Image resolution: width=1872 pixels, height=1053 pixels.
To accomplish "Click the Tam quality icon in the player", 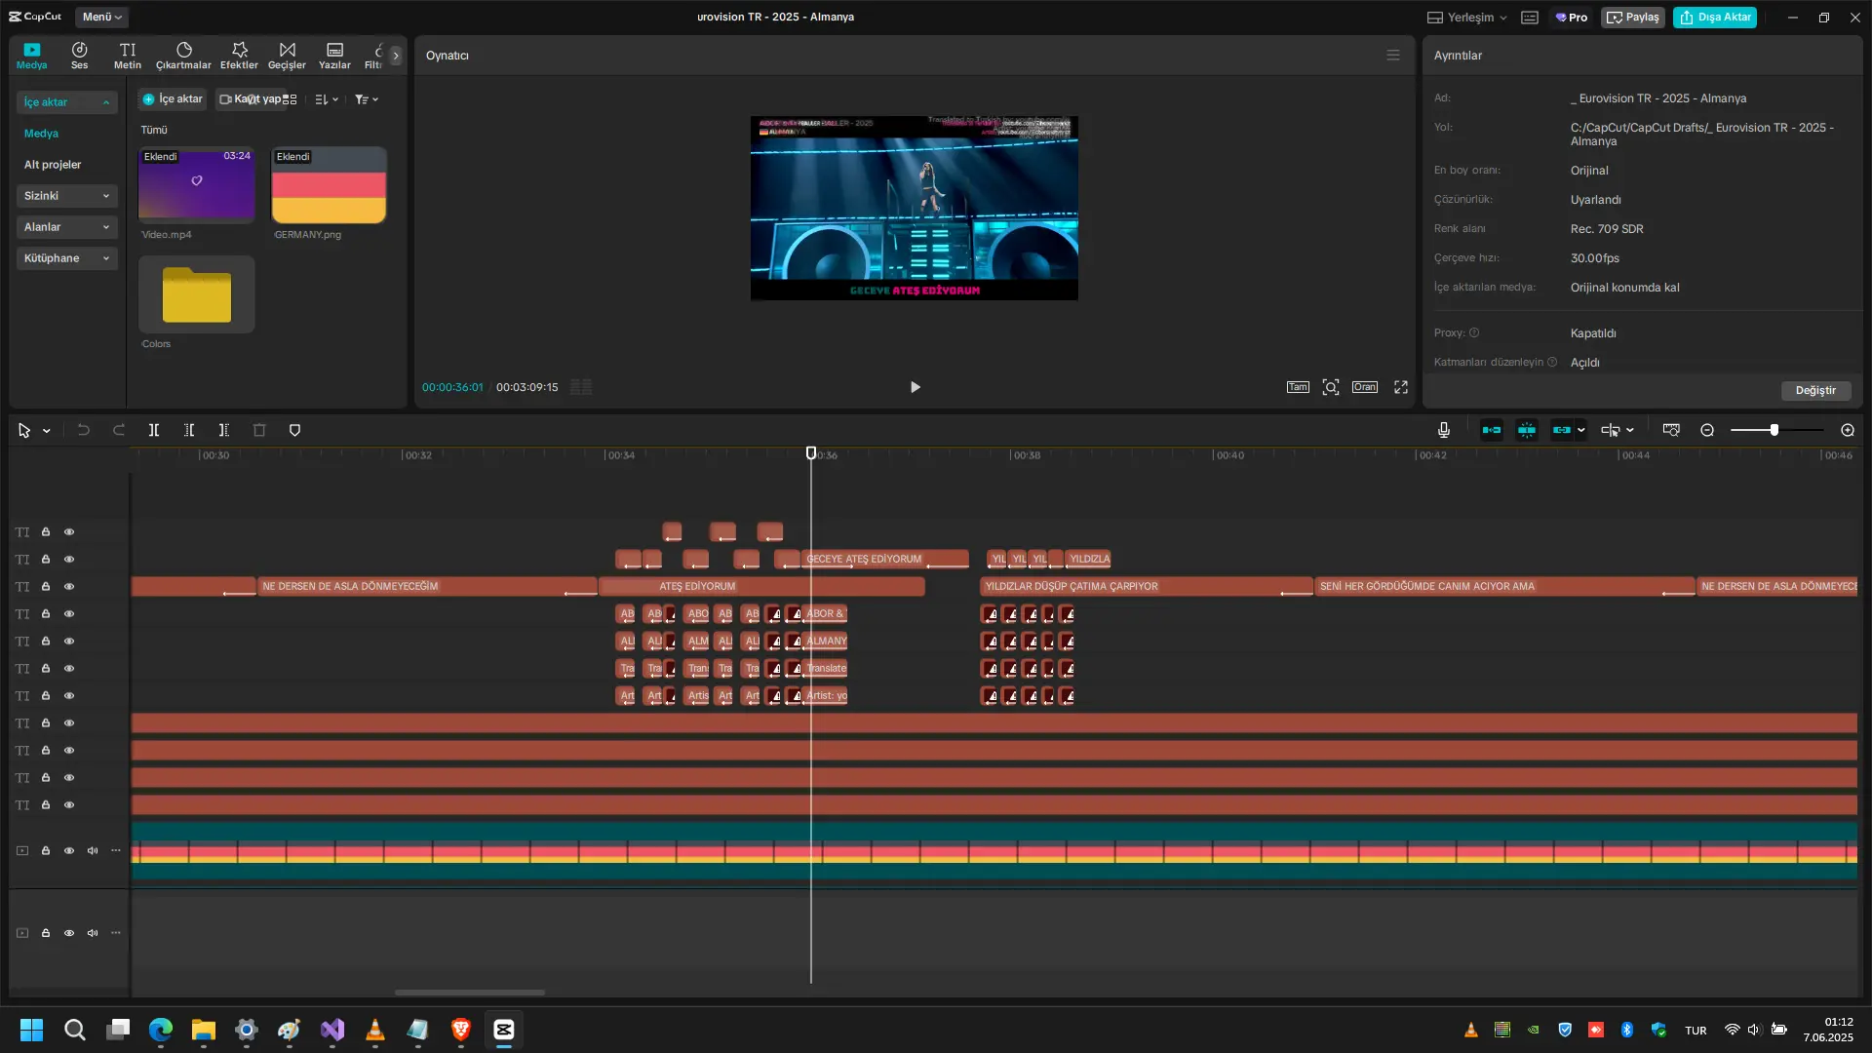I will pos(1298,387).
